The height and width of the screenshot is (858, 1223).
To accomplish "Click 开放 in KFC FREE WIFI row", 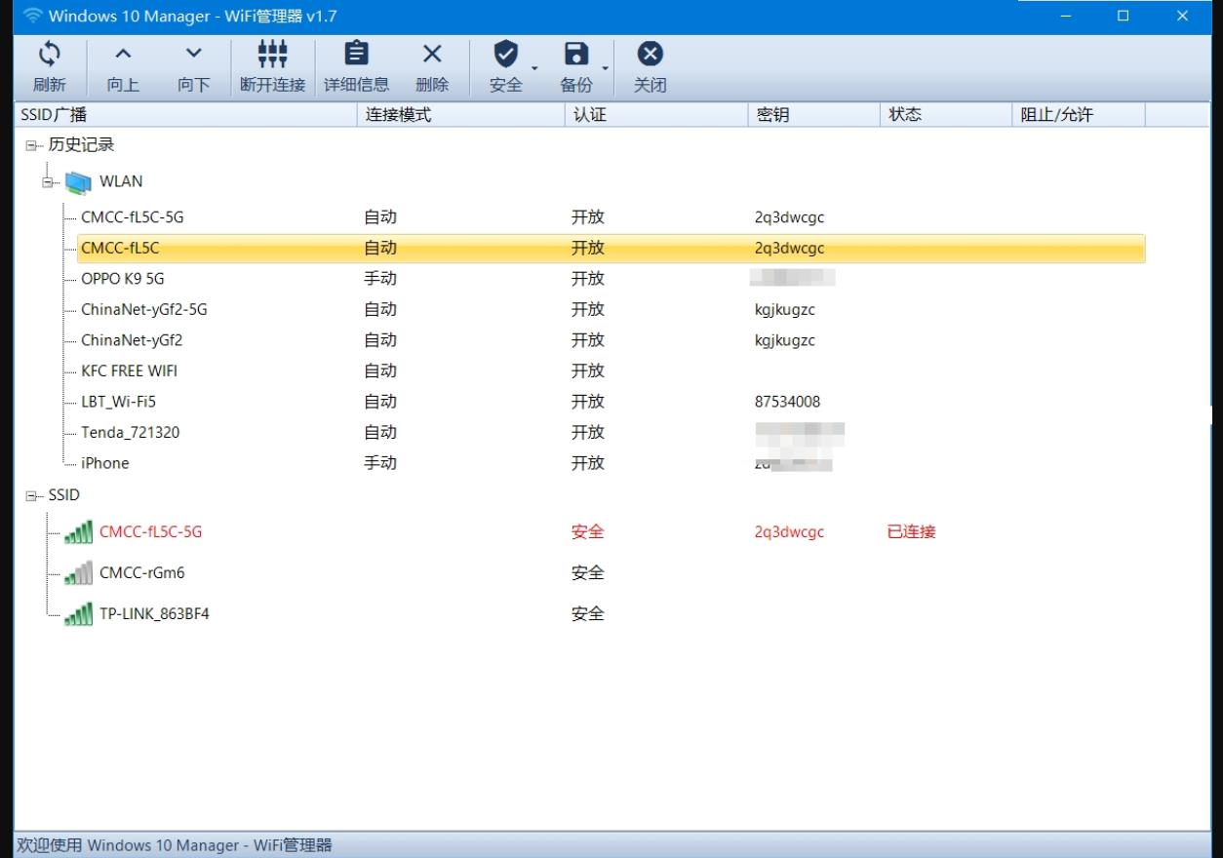I will [587, 371].
